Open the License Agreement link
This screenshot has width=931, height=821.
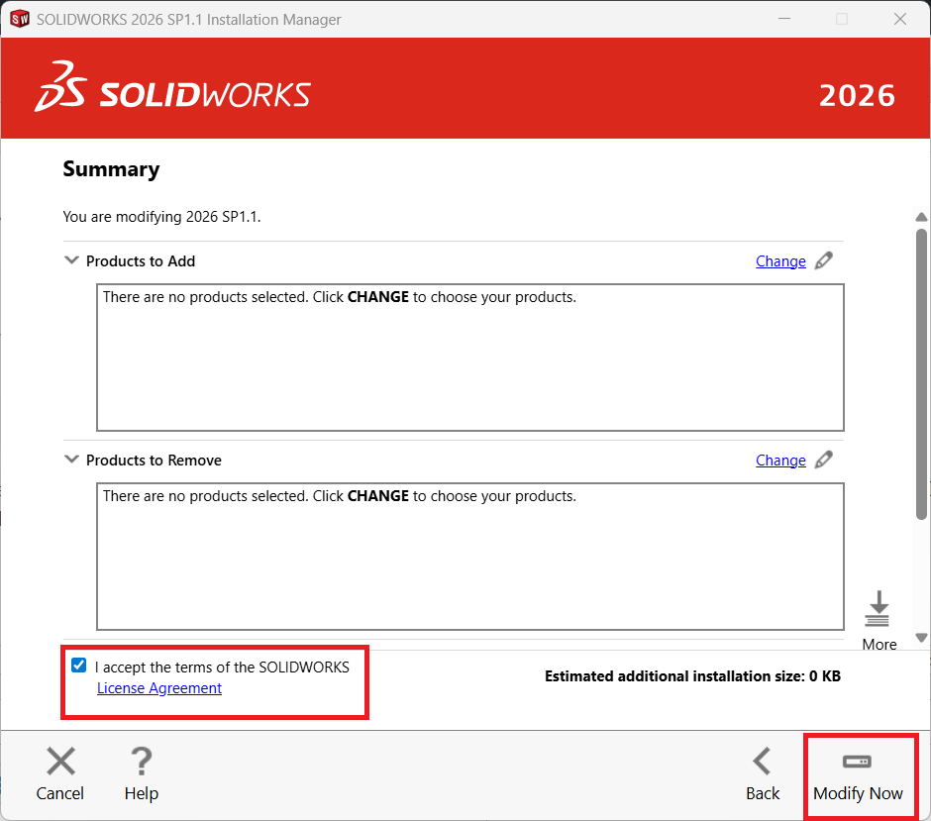point(159,688)
